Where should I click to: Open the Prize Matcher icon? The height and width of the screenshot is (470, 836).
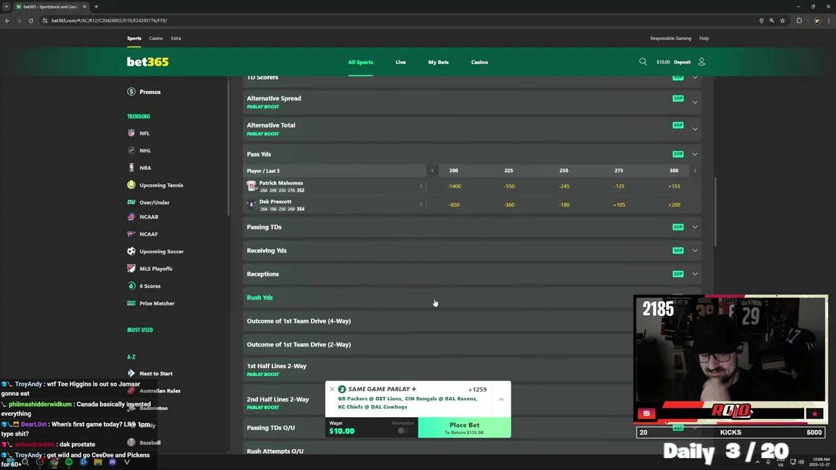pyautogui.click(x=131, y=303)
